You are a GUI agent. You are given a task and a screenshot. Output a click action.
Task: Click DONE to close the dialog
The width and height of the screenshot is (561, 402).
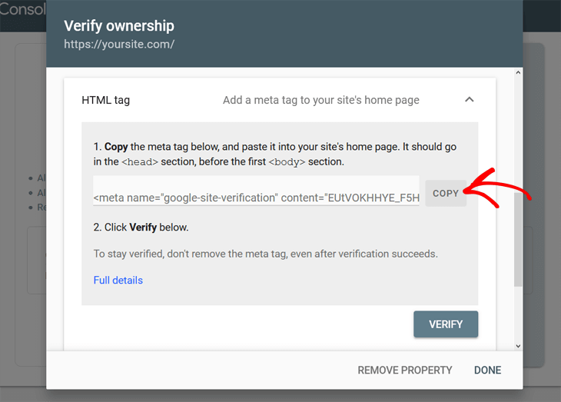point(487,370)
